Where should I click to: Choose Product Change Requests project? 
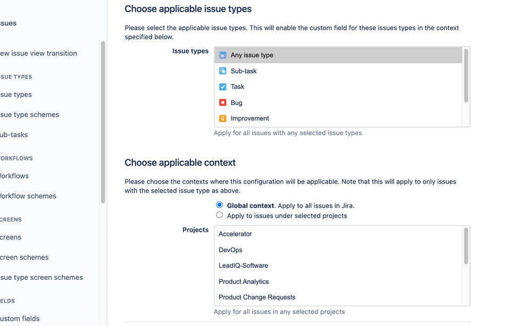(x=257, y=297)
